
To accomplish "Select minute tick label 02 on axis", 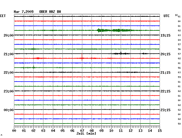I will coord(33,130).
